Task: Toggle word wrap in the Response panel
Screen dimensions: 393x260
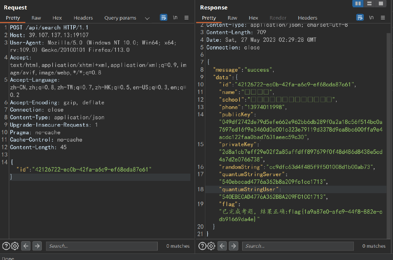Action: coord(360,18)
